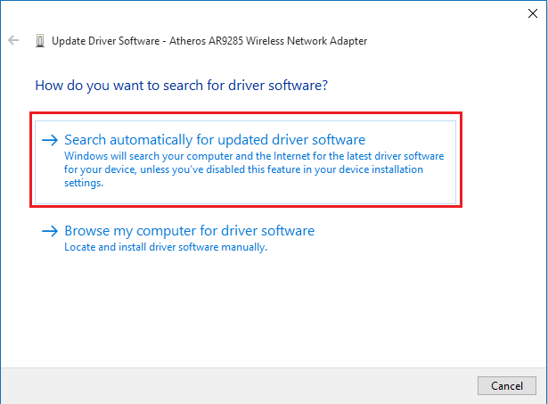548x404 pixels.
Task: Click the word 'settings.' in the description
Action: [x=84, y=184]
